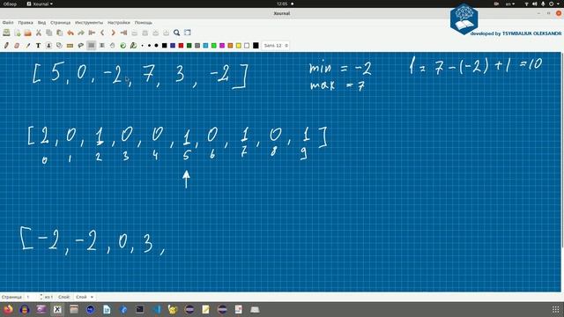
Task: Toggle fullscreen mode icon
Action: coord(188,33)
